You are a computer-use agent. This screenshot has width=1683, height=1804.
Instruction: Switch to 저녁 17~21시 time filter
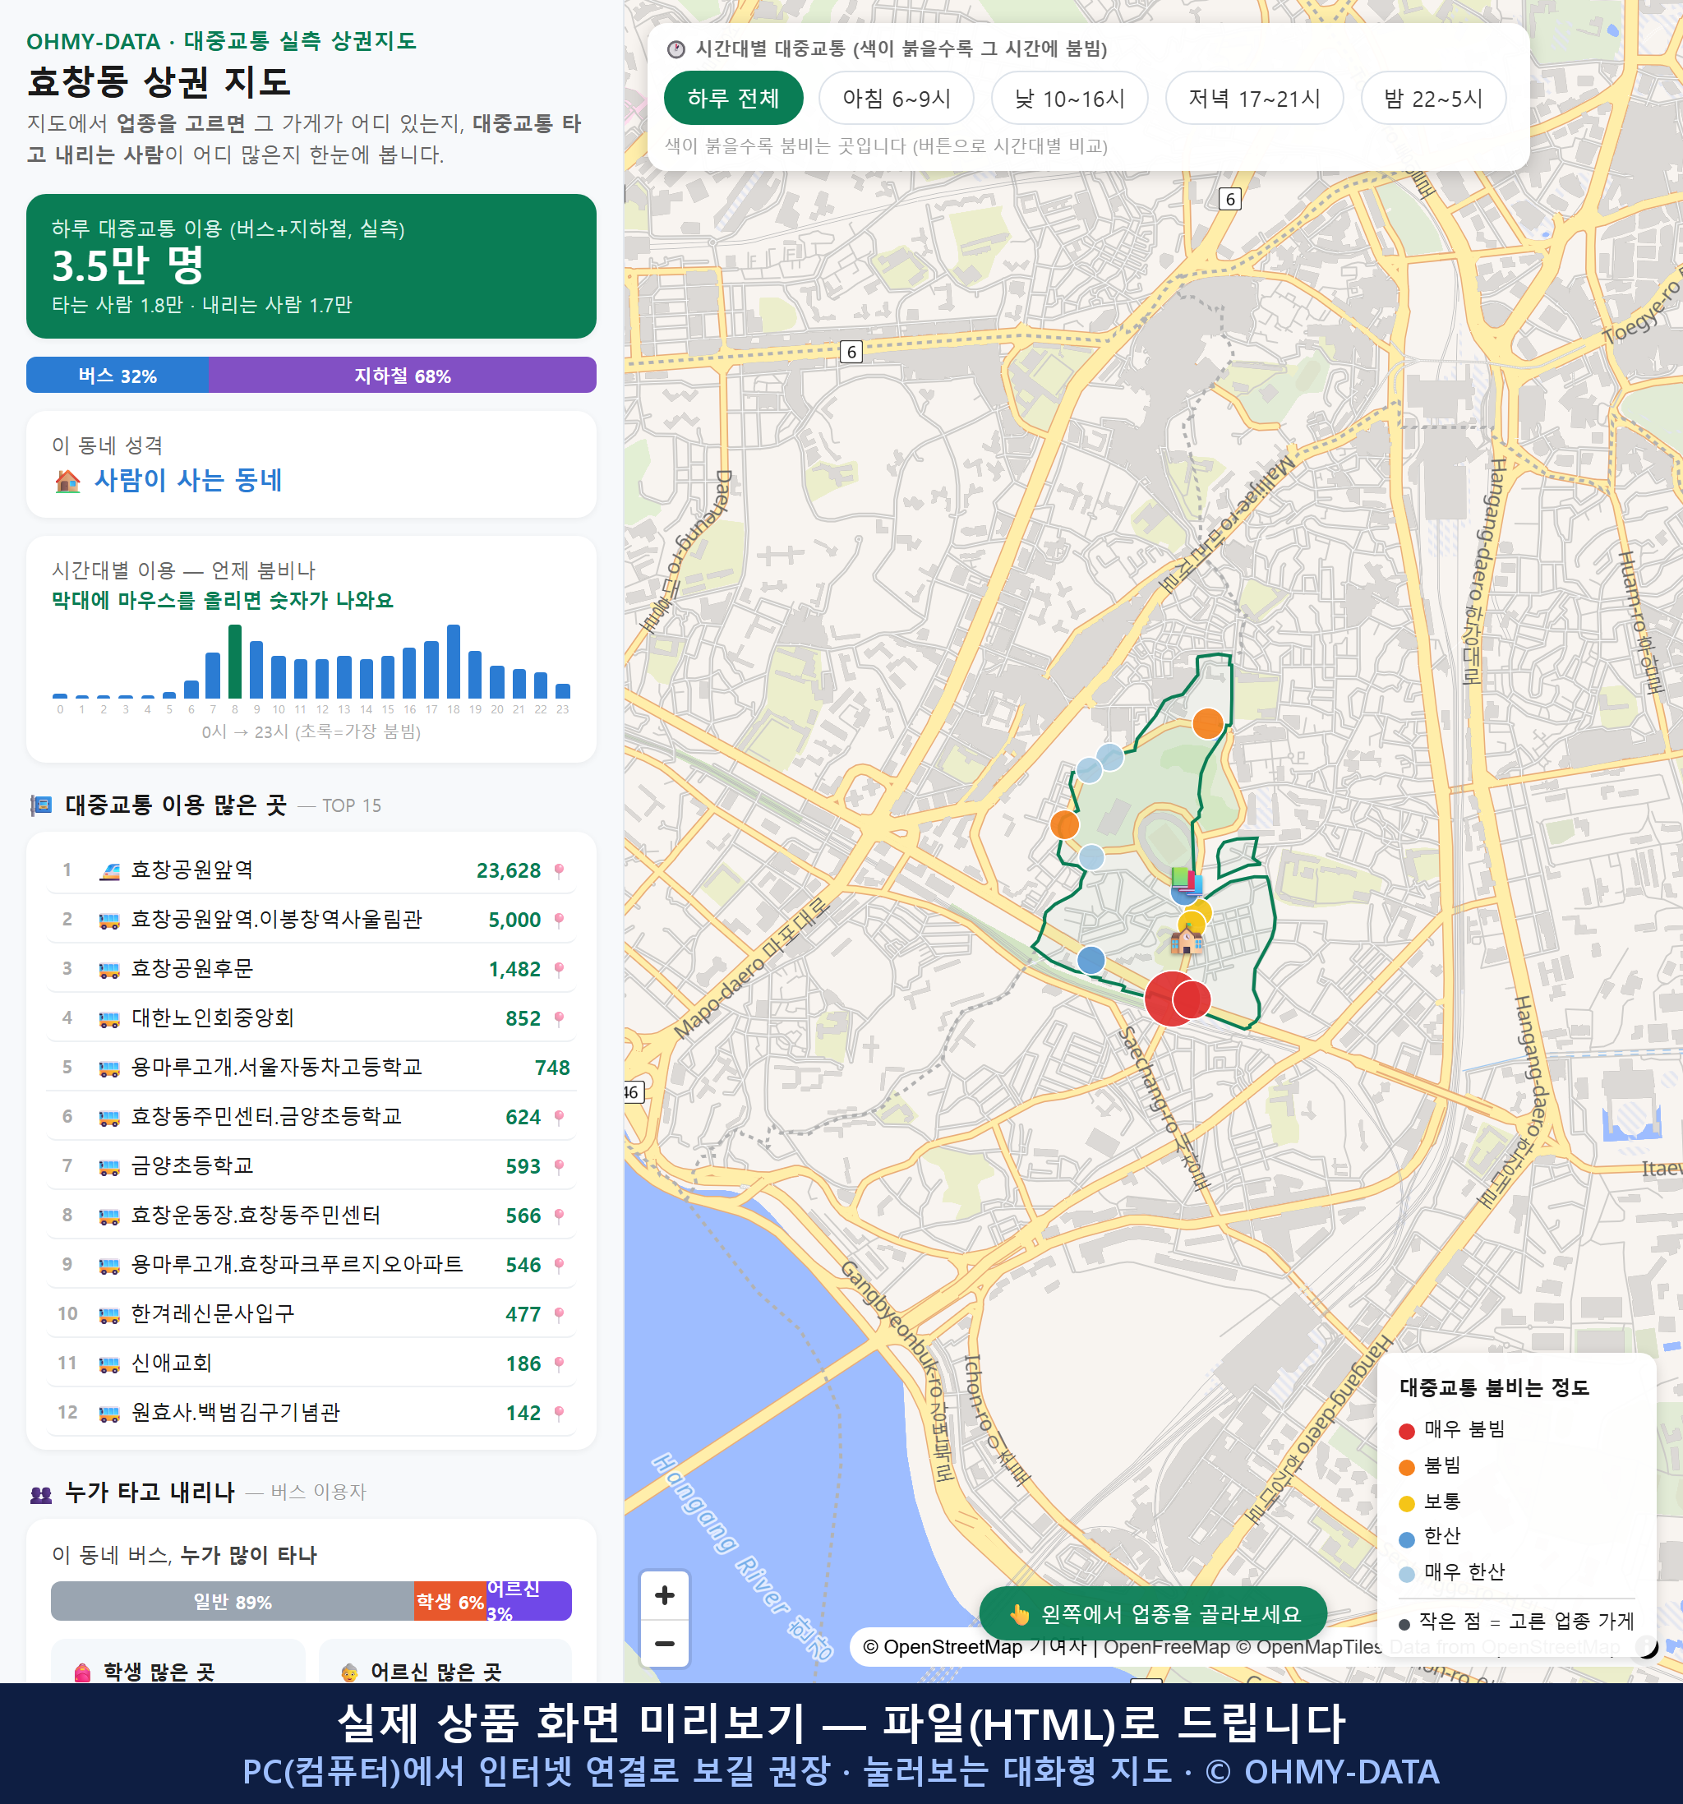[x=1253, y=98]
